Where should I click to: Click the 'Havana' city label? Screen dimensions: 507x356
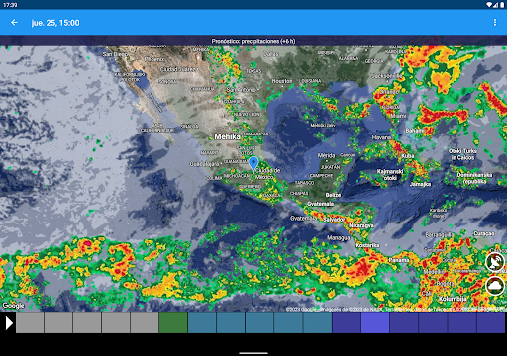(x=381, y=137)
